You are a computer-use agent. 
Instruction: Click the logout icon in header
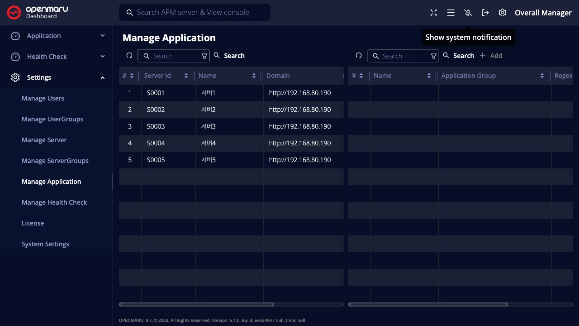pyautogui.click(x=485, y=13)
